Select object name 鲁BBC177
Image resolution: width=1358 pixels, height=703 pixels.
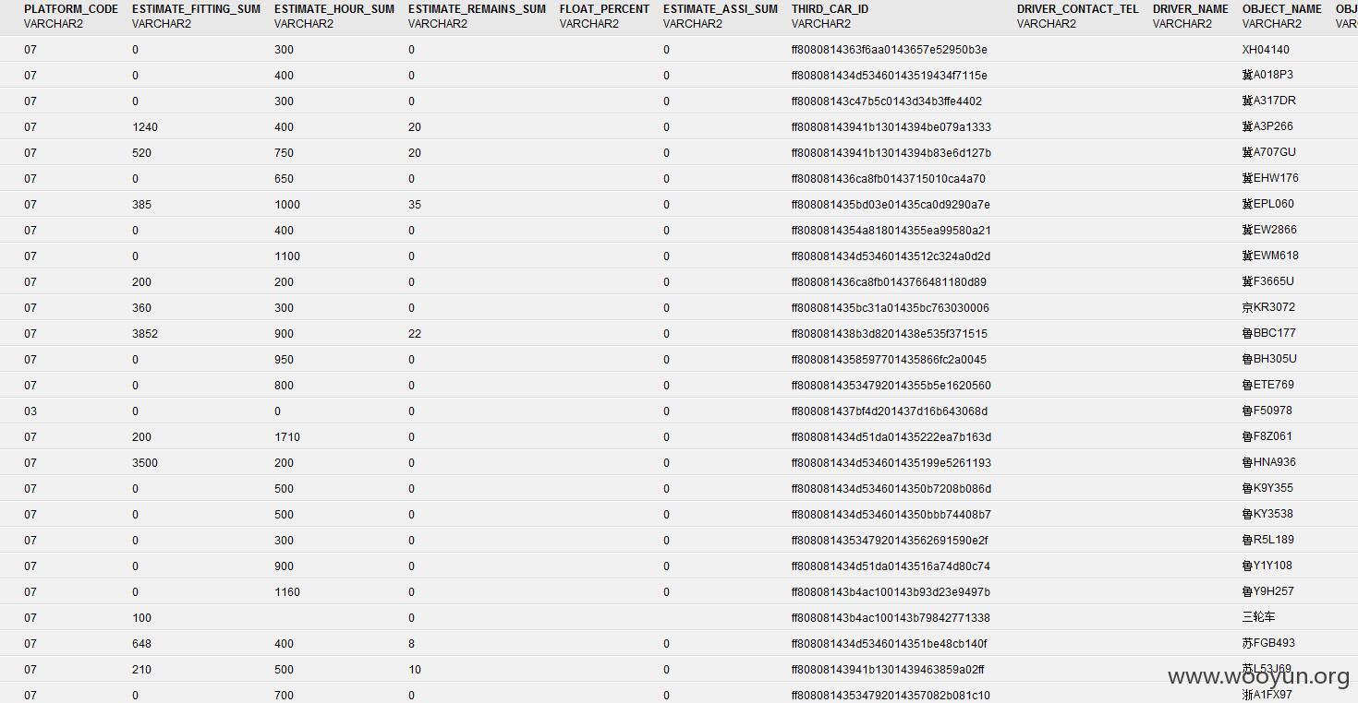[1269, 334]
